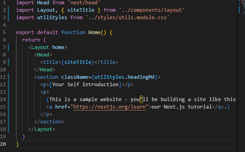Select line number 20 of the current line
The width and height of the screenshot is (245, 152).
pyautogui.click(x=3, y=144)
